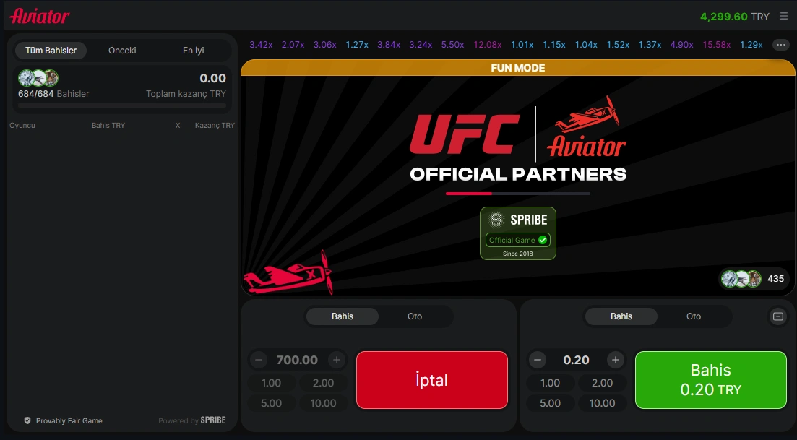Viewport: 797px width, 440px height.
Task: Click the 1.15x round result
Action: (554, 45)
